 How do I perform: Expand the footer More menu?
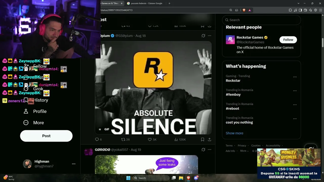click(244, 151)
